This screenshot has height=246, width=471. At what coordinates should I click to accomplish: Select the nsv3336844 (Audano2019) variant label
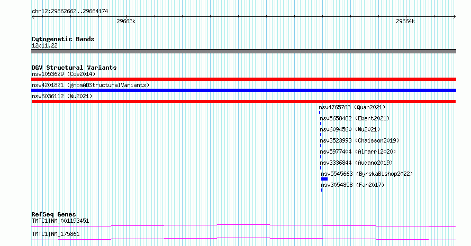click(356, 163)
